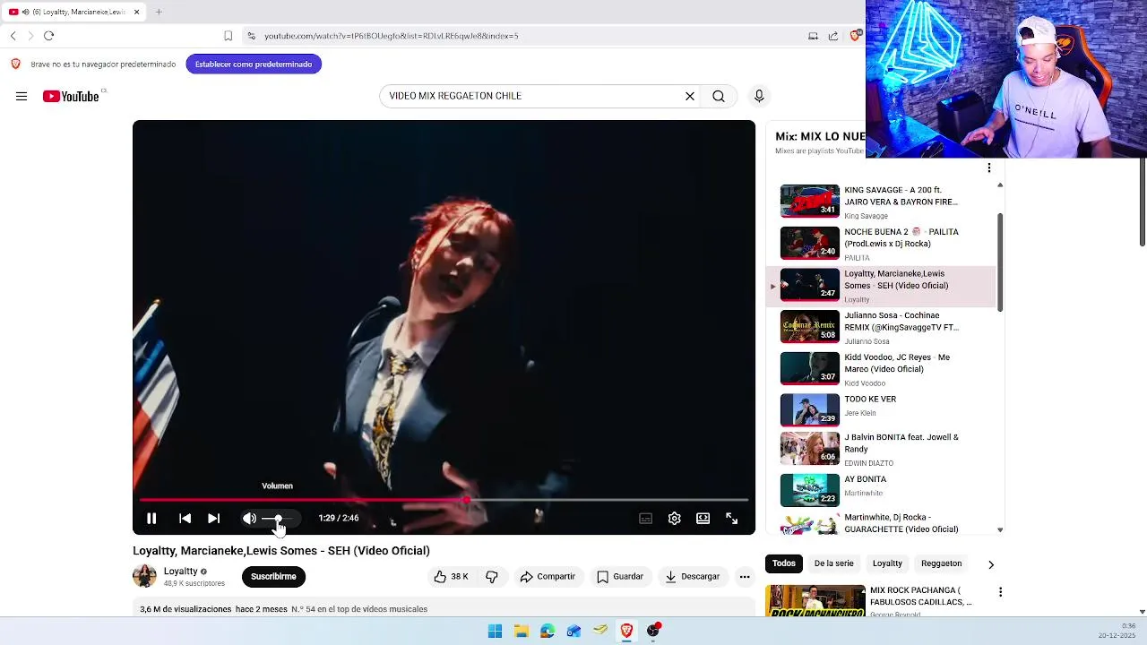Viewport: 1147px width, 645px height.
Task: Close the Loyaltty browser tab
Action: [136, 12]
